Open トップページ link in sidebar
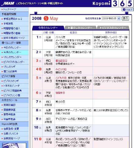Screen dimensions: 134x148 click(10, 9)
